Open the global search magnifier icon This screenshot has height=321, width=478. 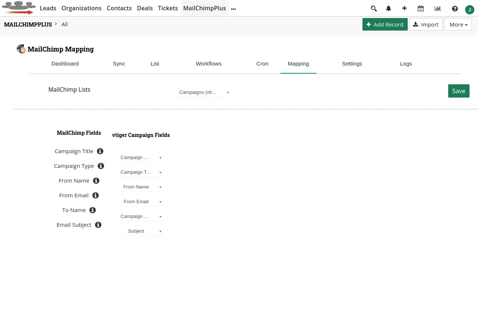point(373,8)
